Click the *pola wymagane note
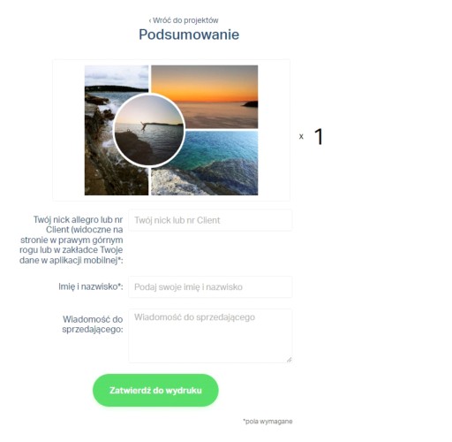The height and width of the screenshot is (442, 452). click(x=267, y=422)
